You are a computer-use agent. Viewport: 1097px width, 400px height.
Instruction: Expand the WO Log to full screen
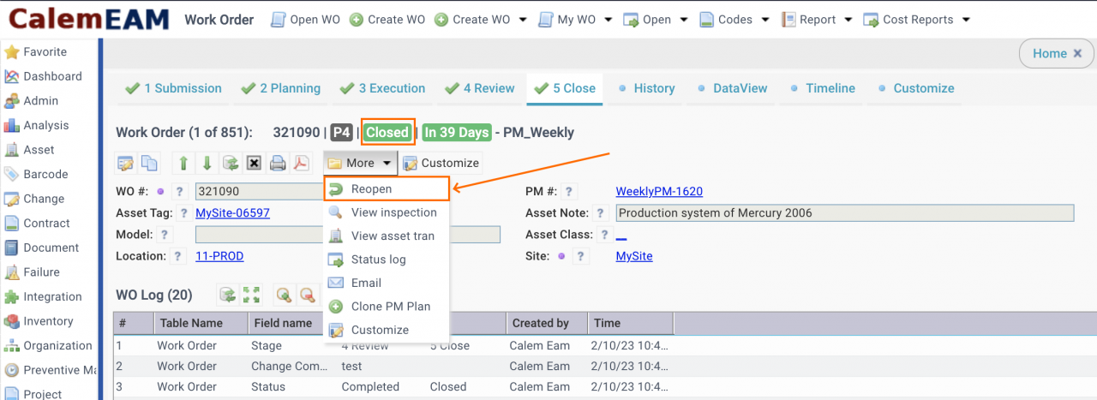[x=251, y=296]
